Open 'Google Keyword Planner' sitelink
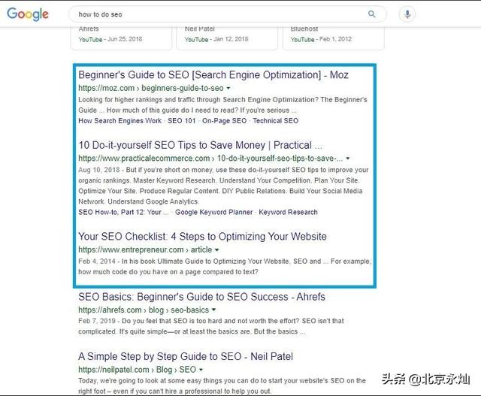481x396 pixels. [x=213, y=212]
